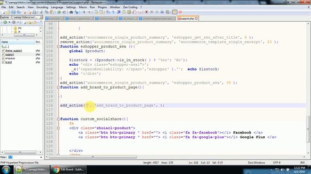
Task: Select theme_support file in Explorer list
Action: tap(14, 51)
